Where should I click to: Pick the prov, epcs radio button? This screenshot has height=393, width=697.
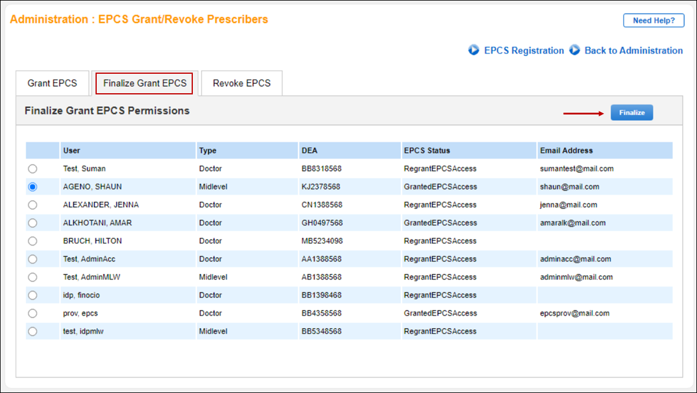click(x=32, y=313)
